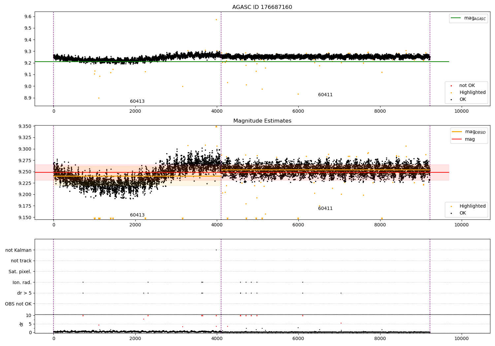The height and width of the screenshot is (346, 495).
Task: Click the green mag AGASC legend entry
Action: coord(468,18)
